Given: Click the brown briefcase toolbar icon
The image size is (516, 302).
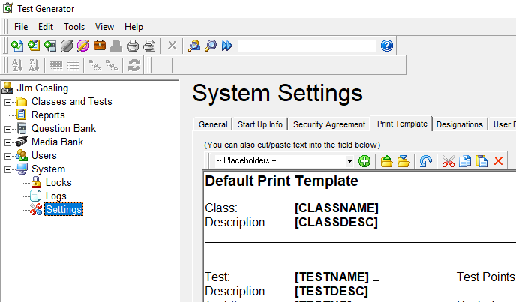Looking at the screenshot, I should coord(100,46).
